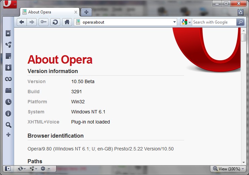Open the Notes panel
This screenshot has height=175, width=249.
[x=8, y=56]
